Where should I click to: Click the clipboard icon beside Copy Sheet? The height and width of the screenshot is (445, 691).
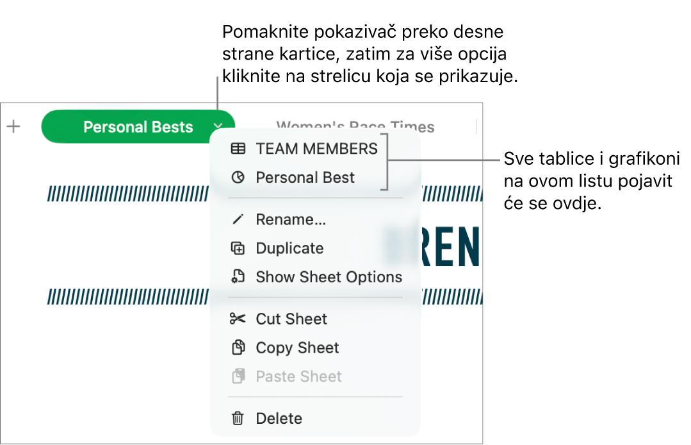pos(238,348)
